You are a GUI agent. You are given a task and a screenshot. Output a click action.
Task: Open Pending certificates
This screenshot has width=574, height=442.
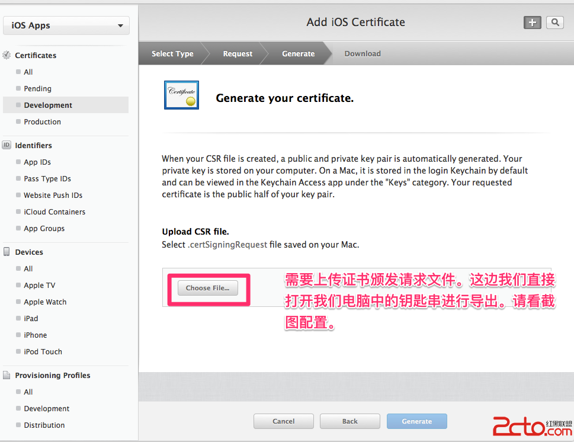[37, 88]
